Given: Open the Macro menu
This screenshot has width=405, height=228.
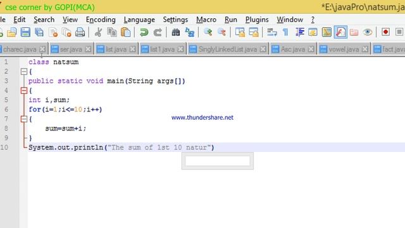Looking at the screenshot, I should (x=206, y=20).
